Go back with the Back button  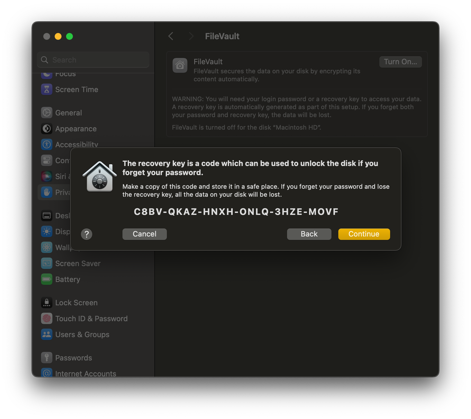pyautogui.click(x=309, y=234)
